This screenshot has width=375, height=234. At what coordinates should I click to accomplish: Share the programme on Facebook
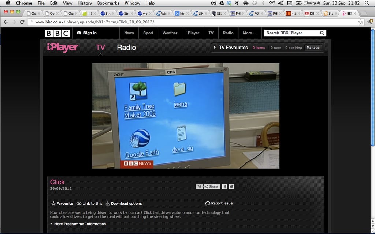pyautogui.click(x=224, y=187)
